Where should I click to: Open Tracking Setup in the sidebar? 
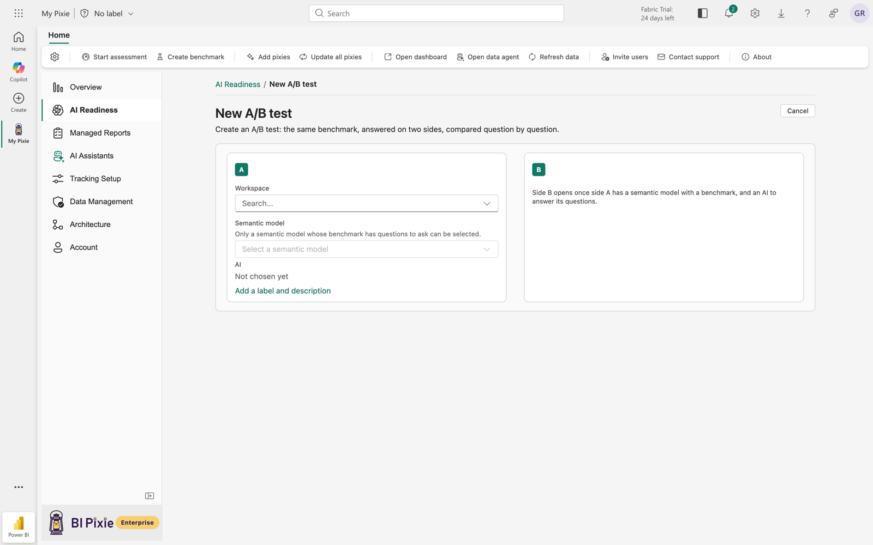[101, 179]
